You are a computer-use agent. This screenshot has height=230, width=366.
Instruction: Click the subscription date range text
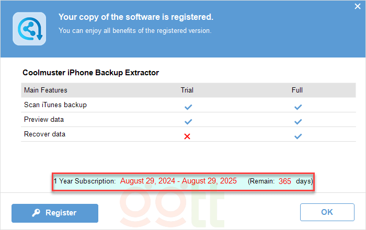click(x=178, y=181)
